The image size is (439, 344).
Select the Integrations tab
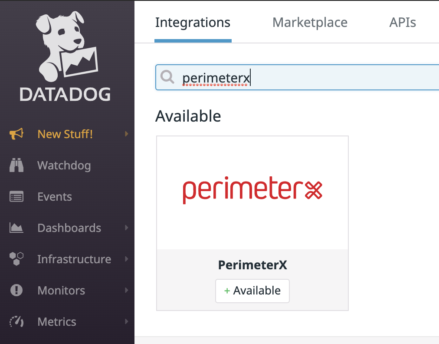pos(193,22)
